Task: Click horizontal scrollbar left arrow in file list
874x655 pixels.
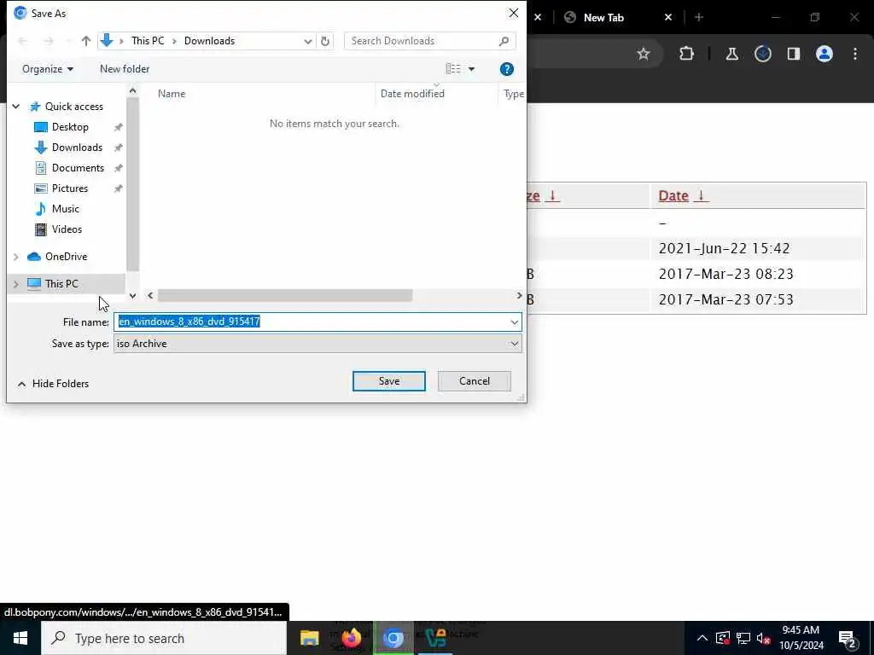Action: pyautogui.click(x=150, y=295)
